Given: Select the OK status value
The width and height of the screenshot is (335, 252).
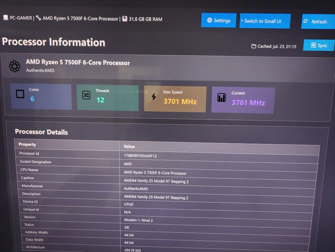Looking at the screenshot, I should [x=127, y=228].
